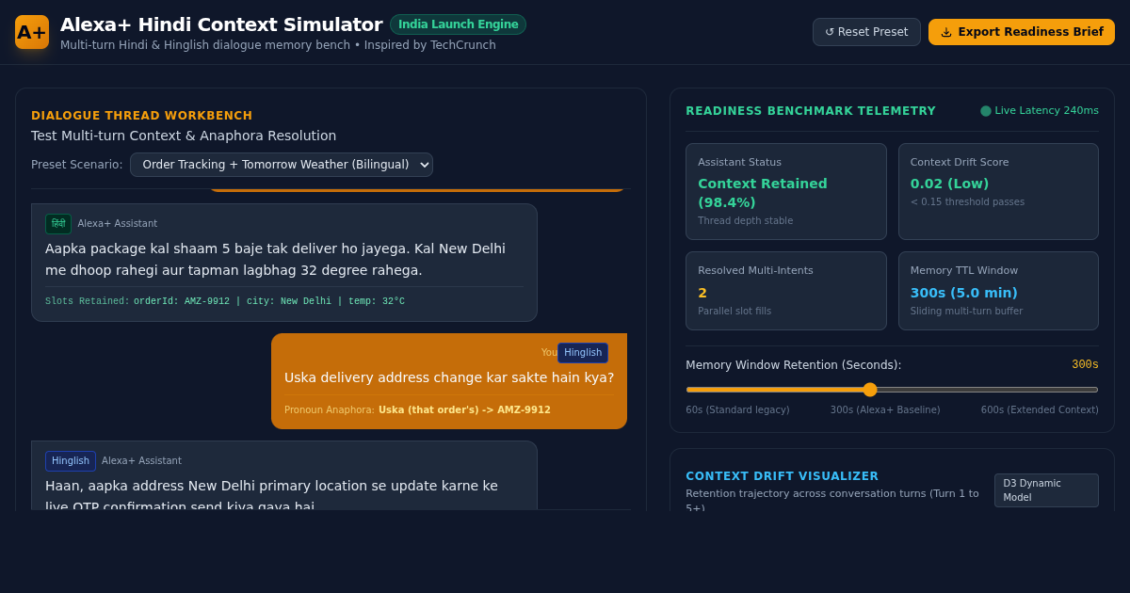Click the India Launch Engine badge
This screenshot has width=1130, height=593.
tap(458, 24)
